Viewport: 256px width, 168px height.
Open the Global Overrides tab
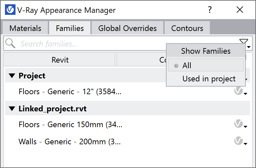127,28
